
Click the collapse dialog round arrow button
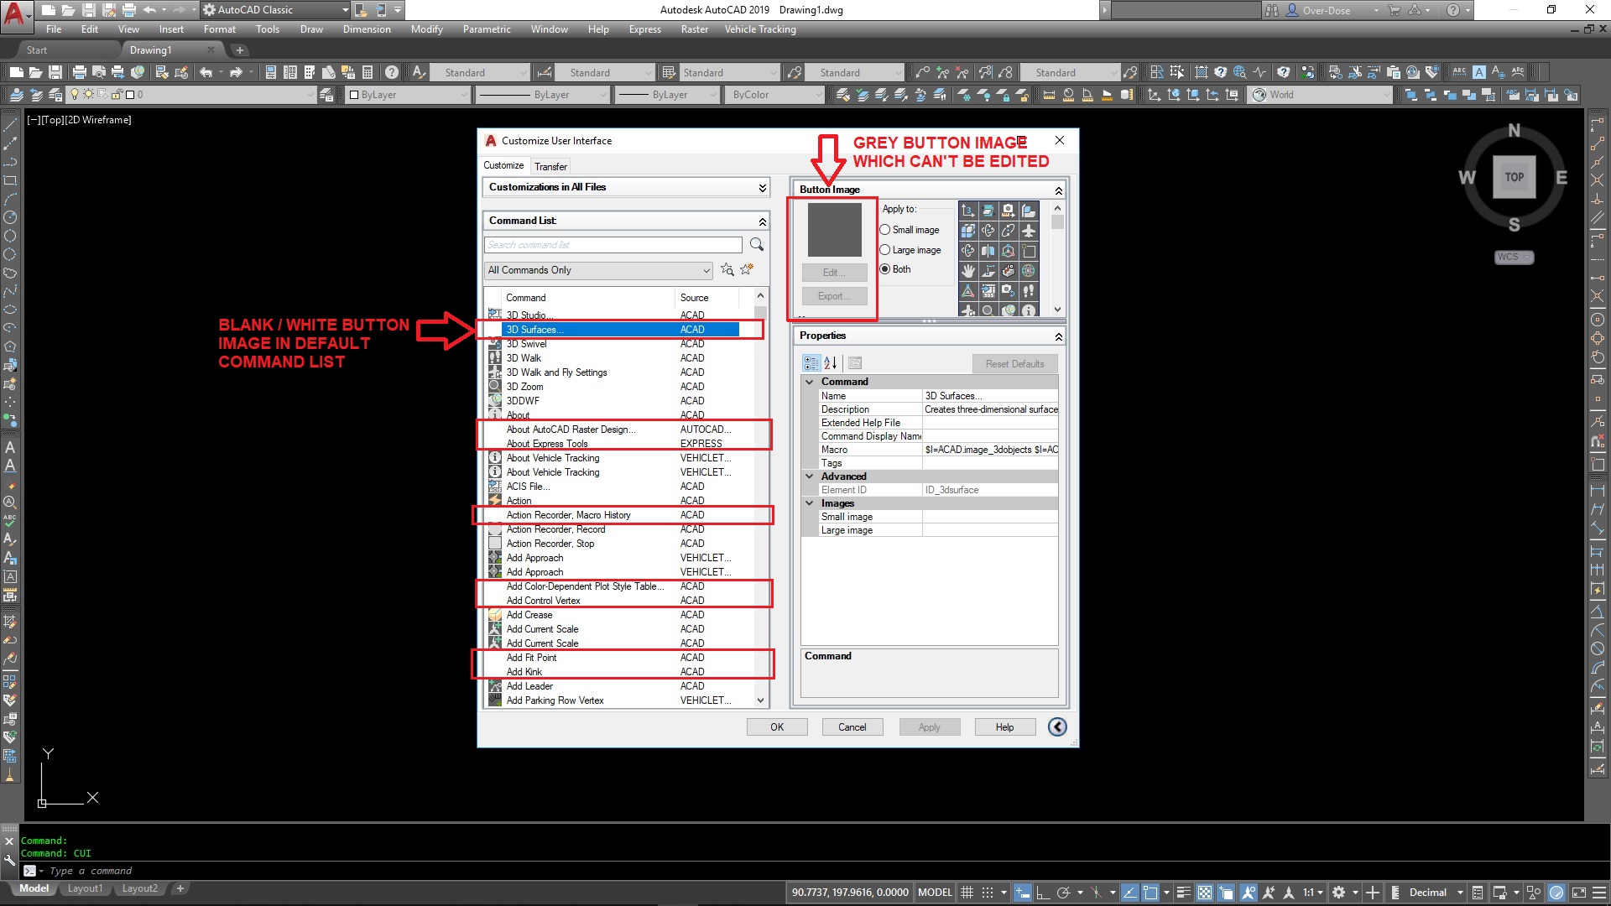click(x=1057, y=726)
